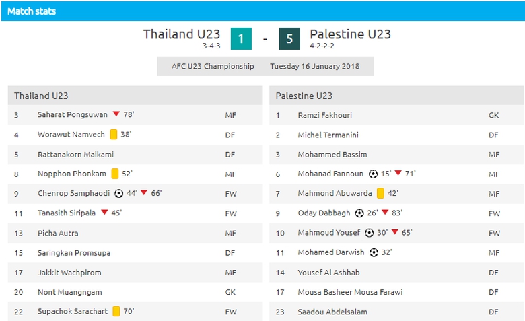Viewport: 525px width, 321px height.
Task: Click the AFC U23 Championship competition link
Action: pos(213,66)
